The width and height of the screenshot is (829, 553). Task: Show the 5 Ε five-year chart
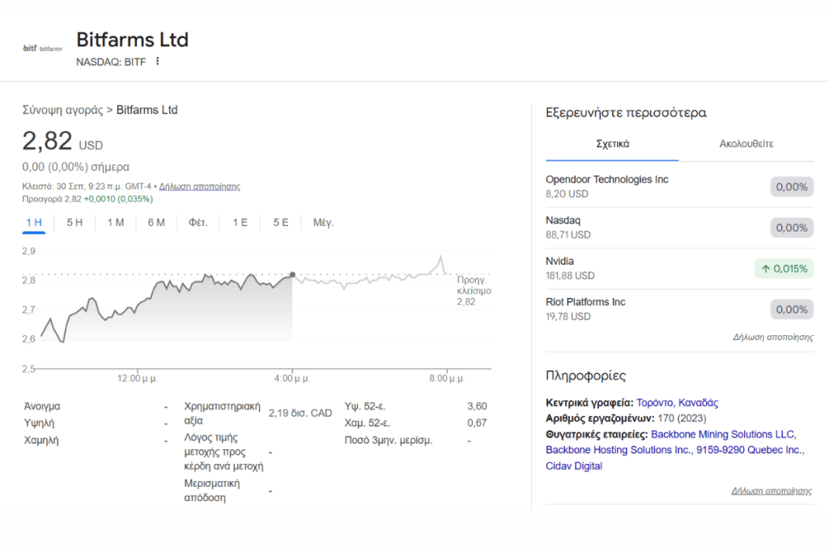(x=281, y=223)
